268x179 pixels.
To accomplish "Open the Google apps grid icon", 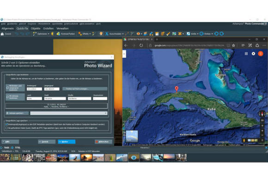I will 246,54.
